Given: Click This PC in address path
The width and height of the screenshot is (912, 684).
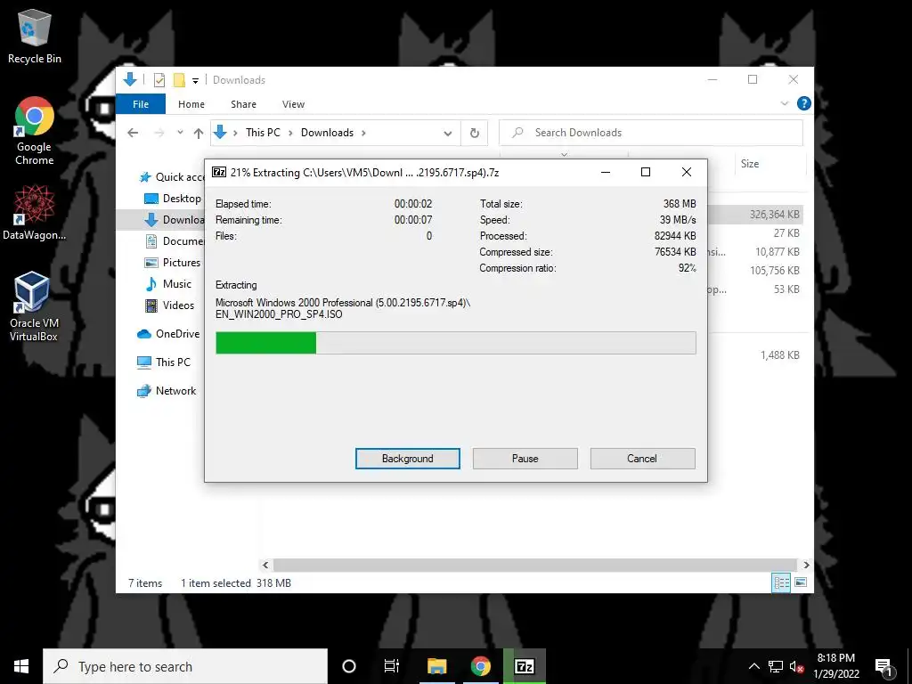Looking at the screenshot, I should (x=263, y=133).
